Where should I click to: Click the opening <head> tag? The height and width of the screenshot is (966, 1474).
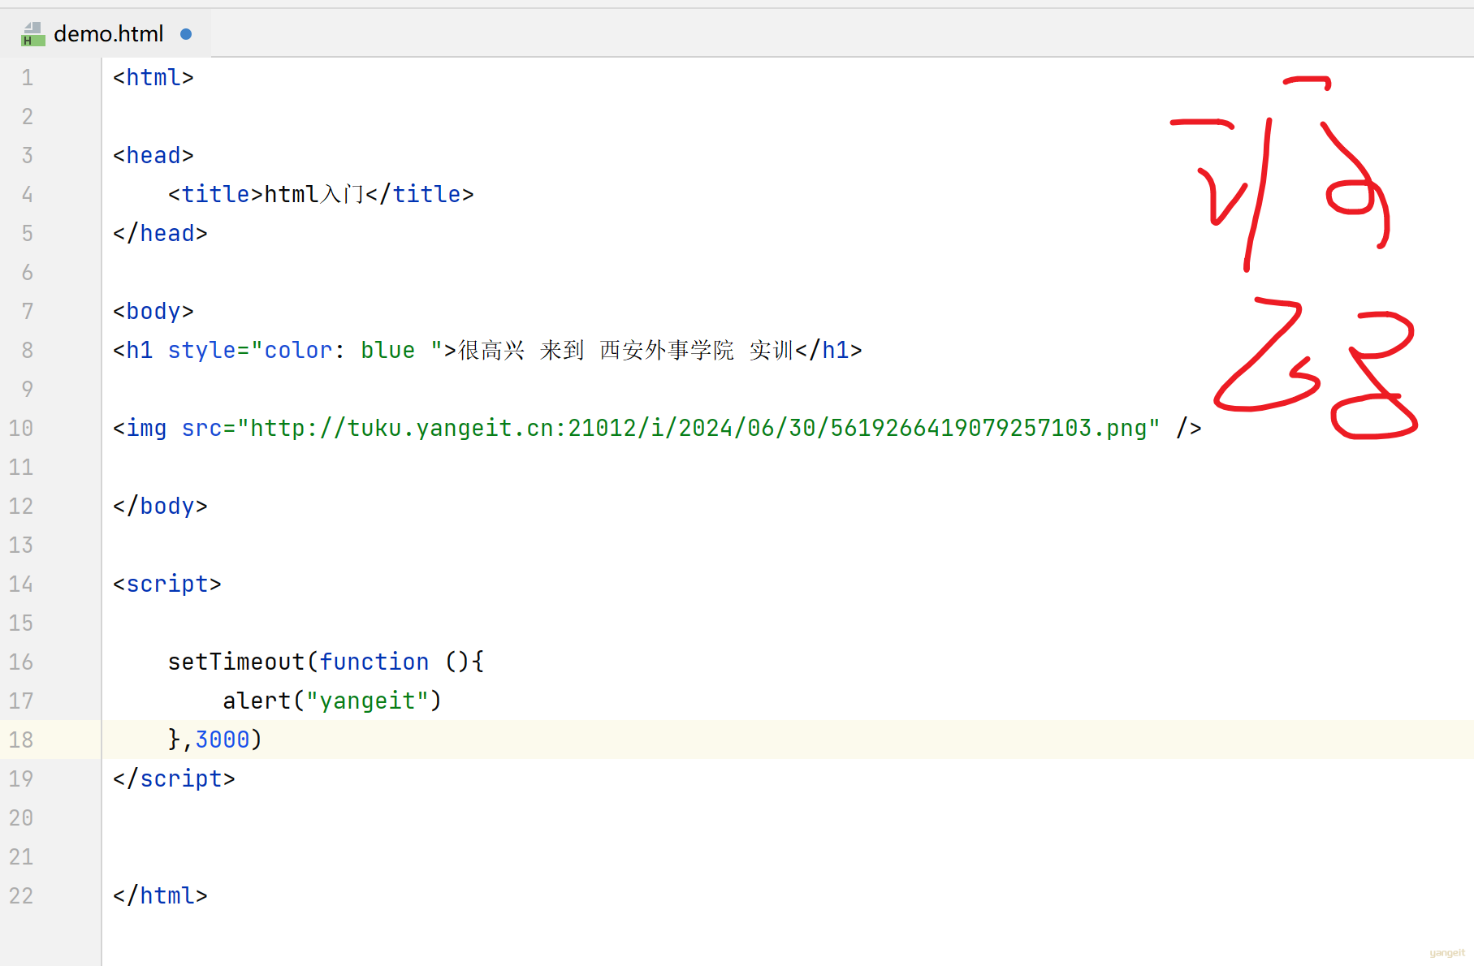pos(153,156)
